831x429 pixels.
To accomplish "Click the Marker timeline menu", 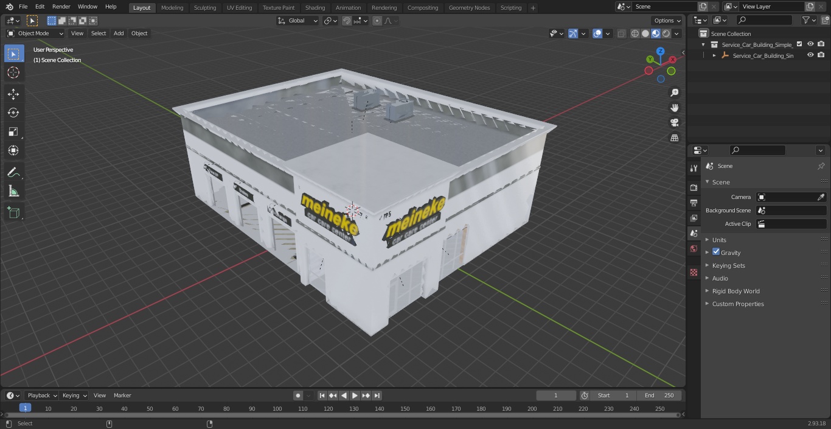I will (x=122, y=396).
